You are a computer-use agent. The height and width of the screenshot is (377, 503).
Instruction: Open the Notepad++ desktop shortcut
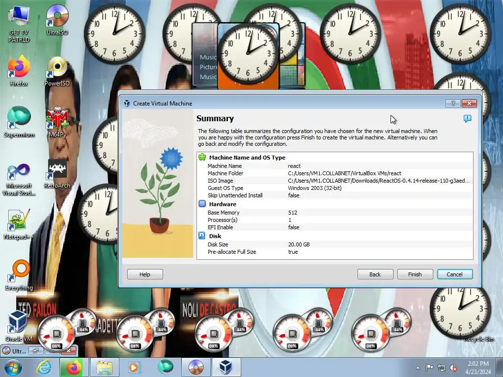pos(19,224)
